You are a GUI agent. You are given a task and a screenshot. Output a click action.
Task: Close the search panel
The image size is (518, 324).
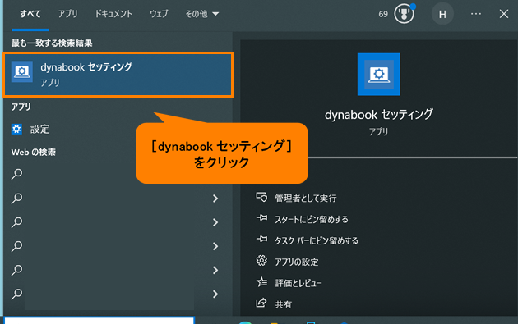coord(504,14)
